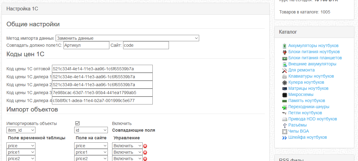Click the RAM icon beside Память ноутбуков
Image resolution: width=358 pixels, height=161 pixels.
(284, 101)
